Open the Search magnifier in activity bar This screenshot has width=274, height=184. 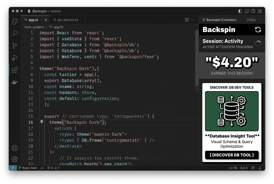click(15, 33)
